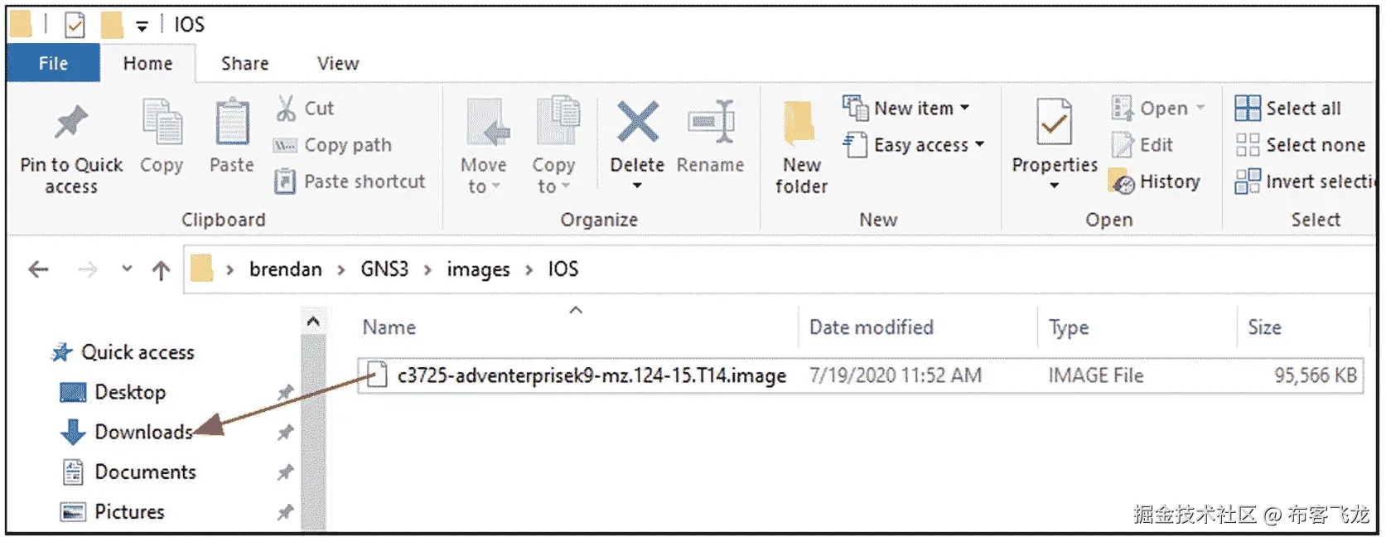Expand the Open dropdown arrow
1386x542 pixels.
click(1201, 108)
